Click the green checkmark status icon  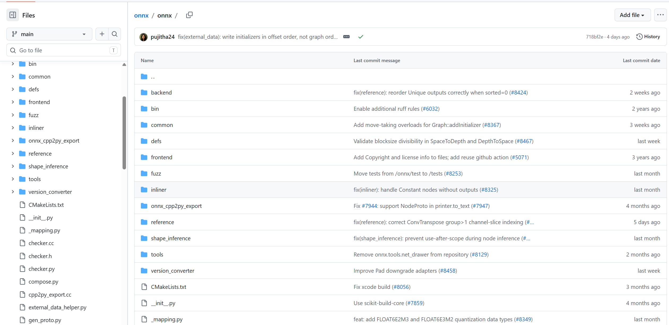tap(361, 37)
